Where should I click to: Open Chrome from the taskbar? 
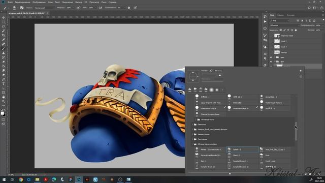point(21,179)
